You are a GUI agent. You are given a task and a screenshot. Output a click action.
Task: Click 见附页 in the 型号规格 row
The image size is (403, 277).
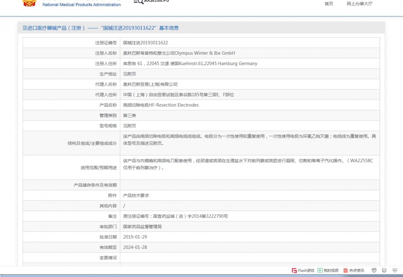(130, 126)
